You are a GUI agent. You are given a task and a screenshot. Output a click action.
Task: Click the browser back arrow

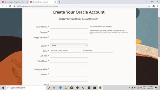[2, 6]
